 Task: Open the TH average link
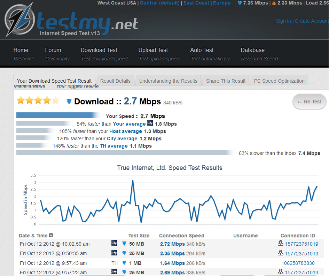(114, 146)
